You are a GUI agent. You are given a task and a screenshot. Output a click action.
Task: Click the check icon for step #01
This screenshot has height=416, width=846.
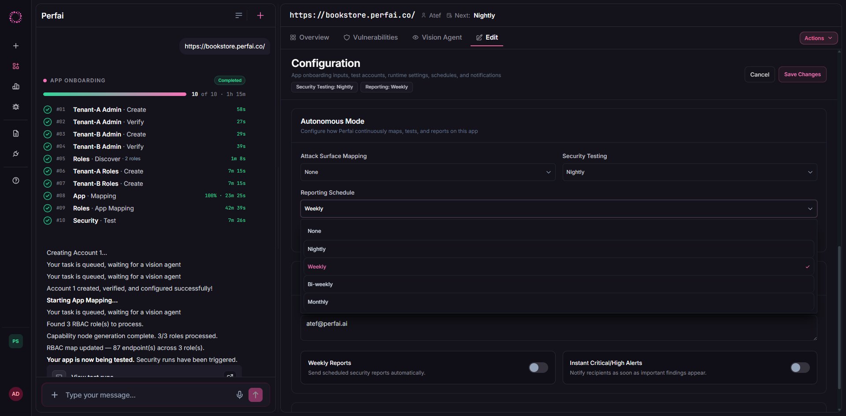coord(48,110)
